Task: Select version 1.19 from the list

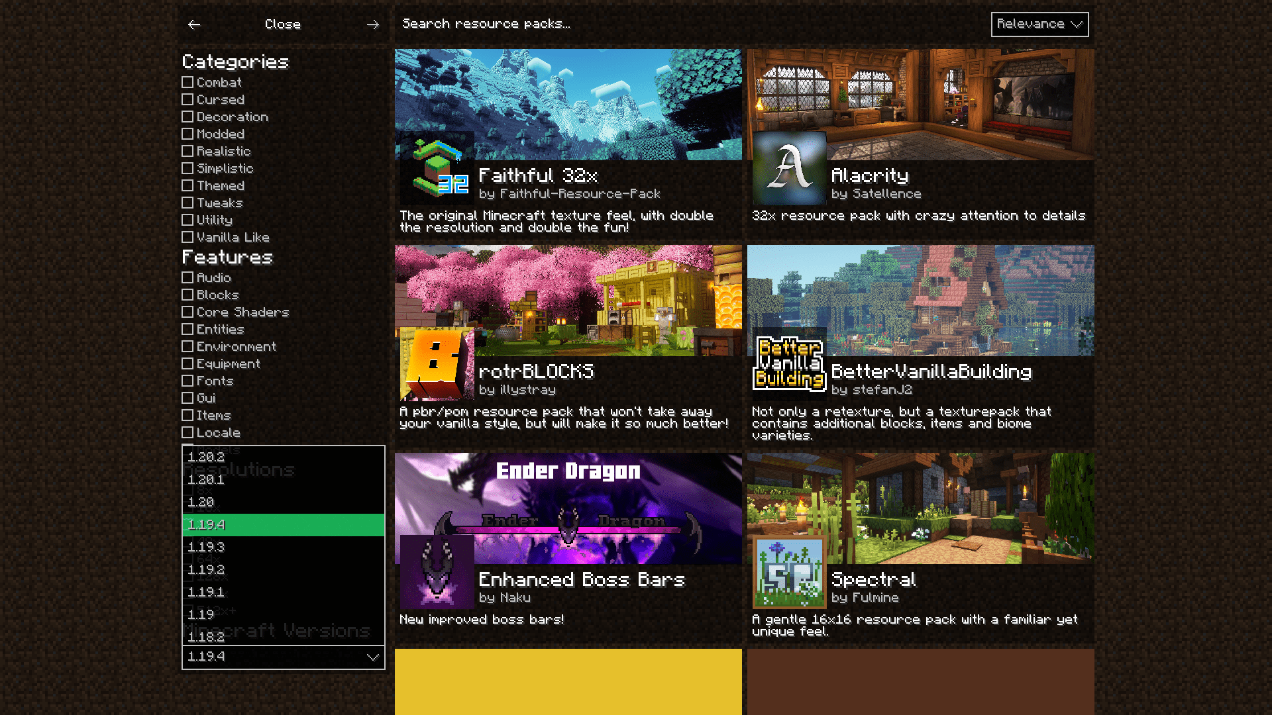Action: [x=284, y=614]
